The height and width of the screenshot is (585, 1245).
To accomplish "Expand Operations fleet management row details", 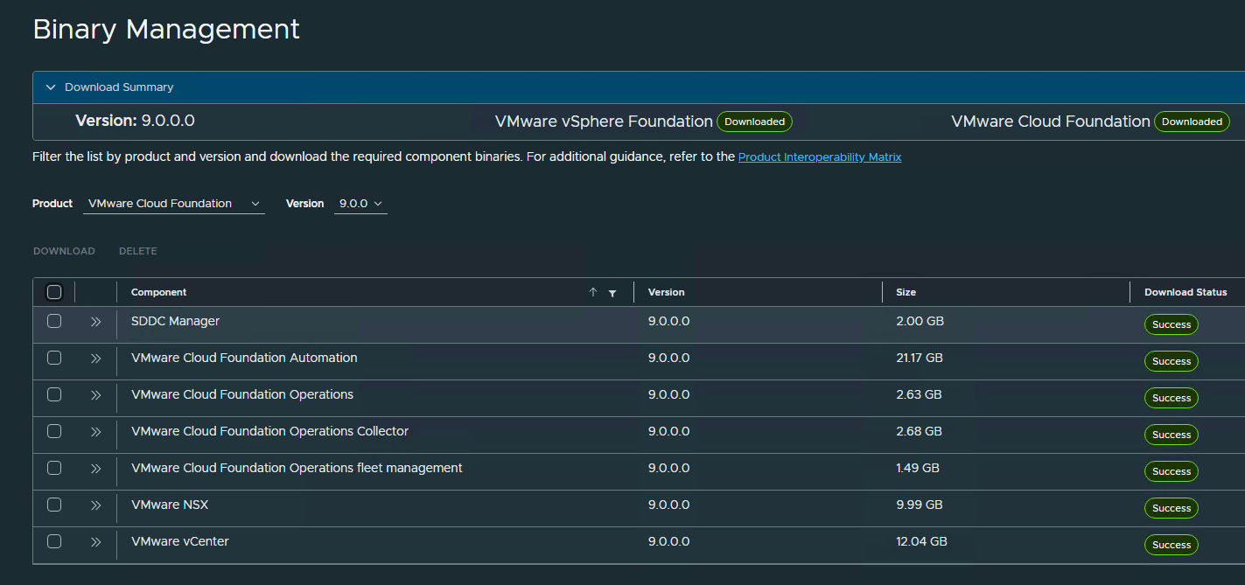I will click(x=96, y=469).
